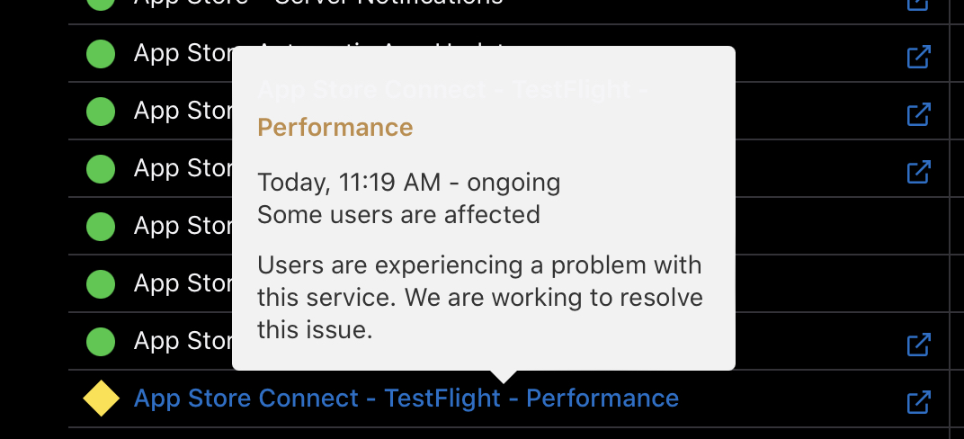Open the external link icon just above TestFlight's
The width and height of the screenshot is (964, 439).
coord(918,344)
